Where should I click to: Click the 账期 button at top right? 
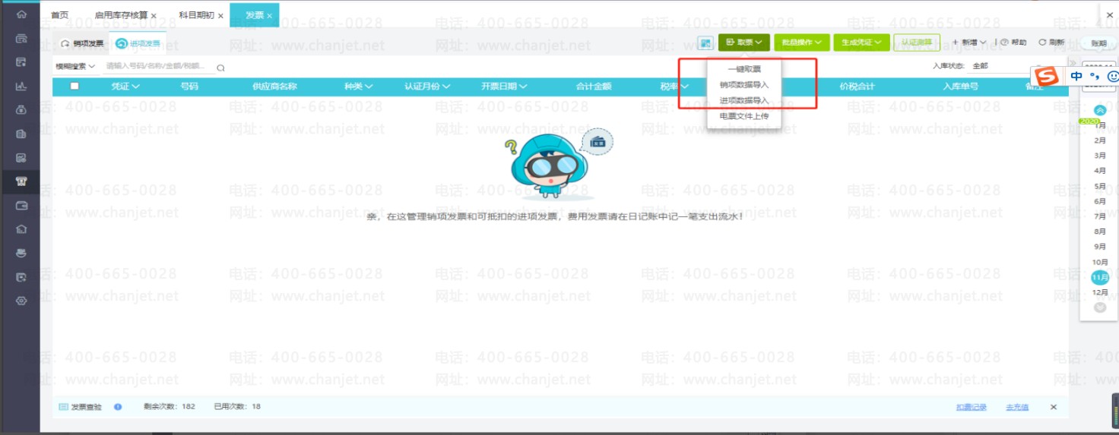1098,43
